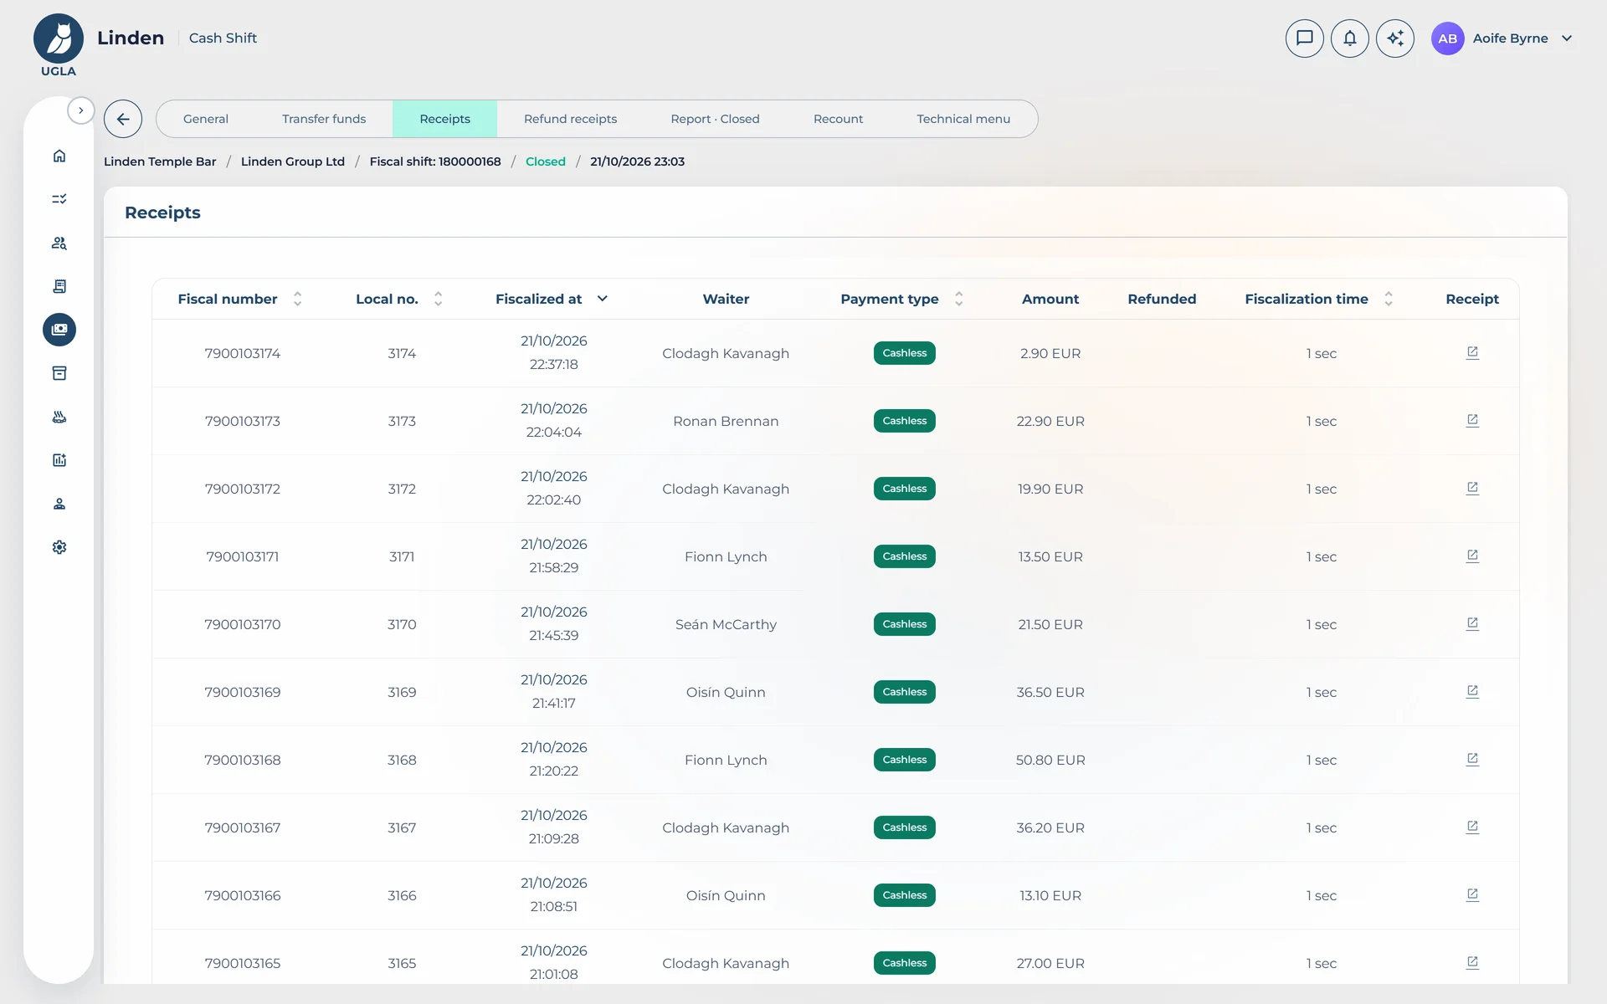The width and height of the screenshot is (1607, 1004).
Task: Click waiter Seán McCarthy cell
Action: pyautogui.click(x=726, y=624)
